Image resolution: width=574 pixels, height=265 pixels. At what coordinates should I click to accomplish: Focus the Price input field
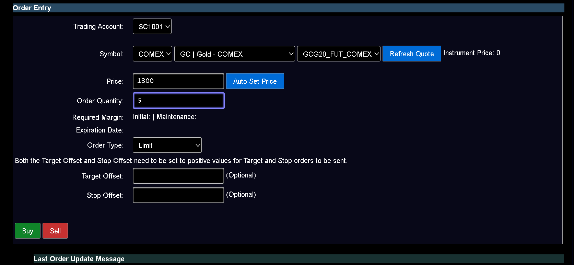coord(178,81)
